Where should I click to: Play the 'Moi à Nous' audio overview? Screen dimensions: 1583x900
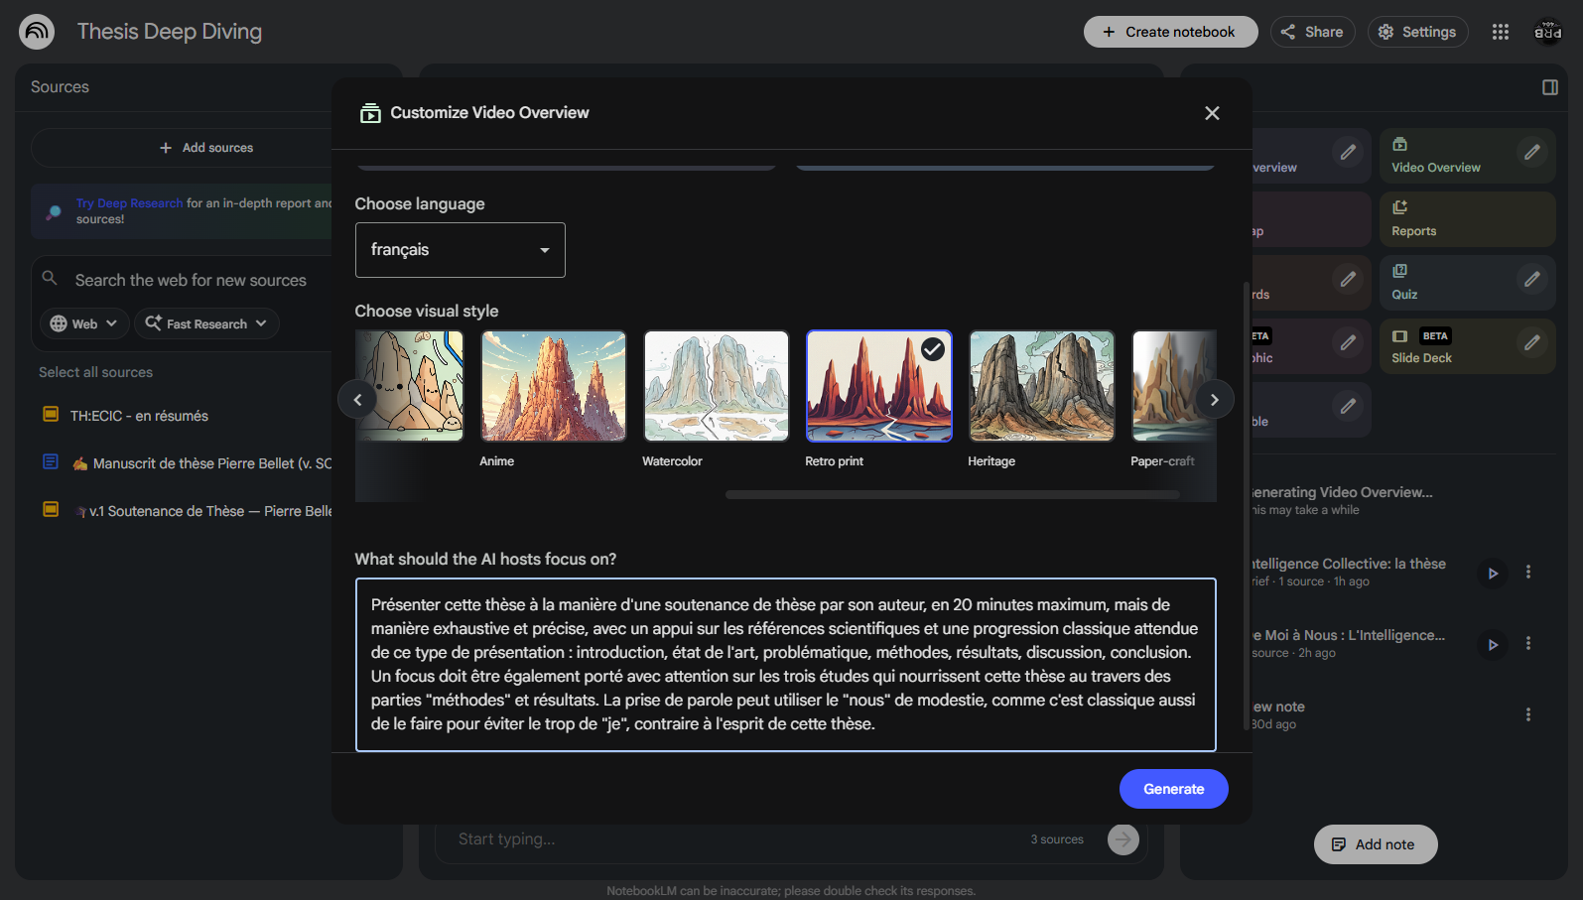click(1492, 645)
